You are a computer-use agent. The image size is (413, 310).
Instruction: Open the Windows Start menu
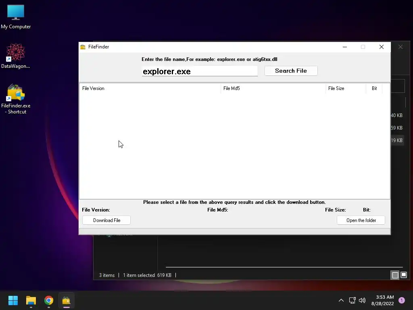[x=13, y=300]
